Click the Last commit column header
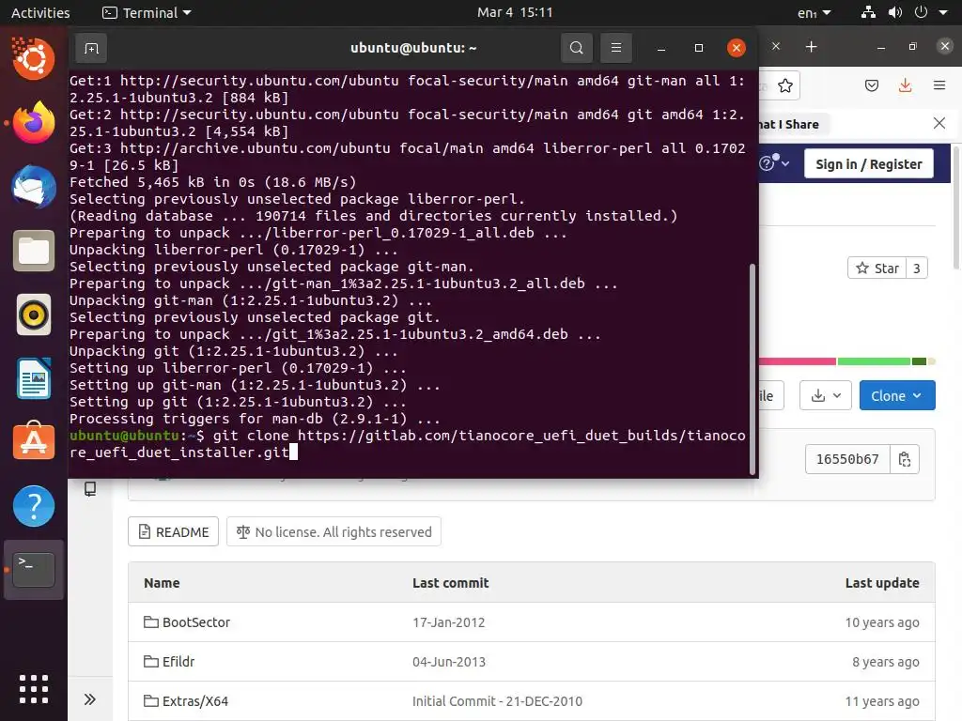 450,583
